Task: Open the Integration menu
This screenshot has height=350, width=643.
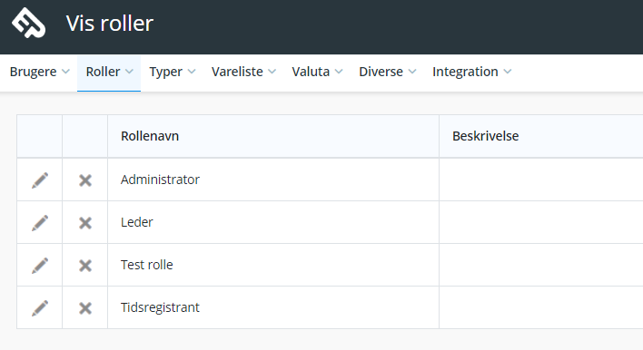Action: click(x=471, y=72)
